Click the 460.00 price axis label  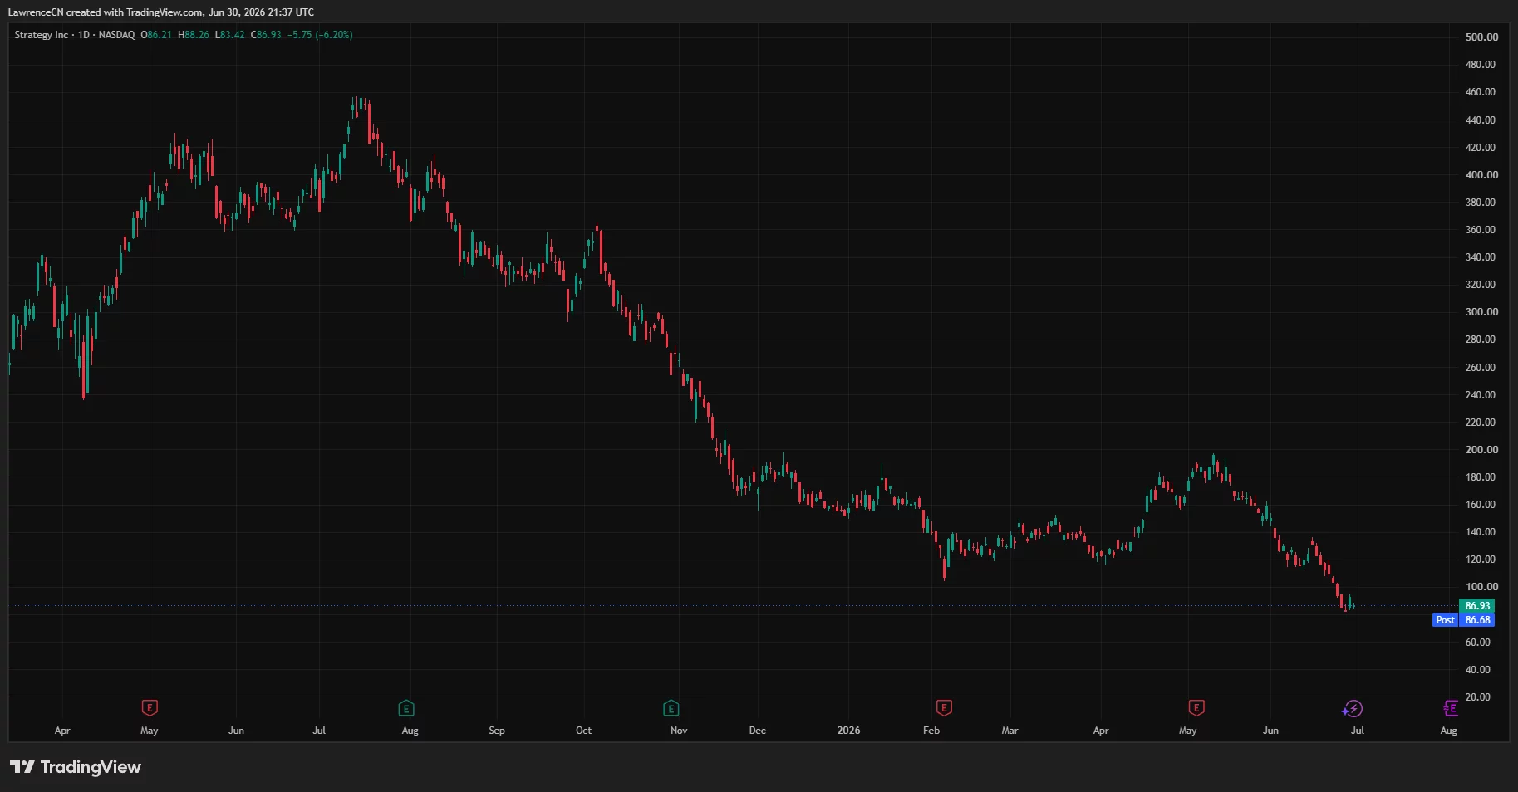[x=1480, y=92]
